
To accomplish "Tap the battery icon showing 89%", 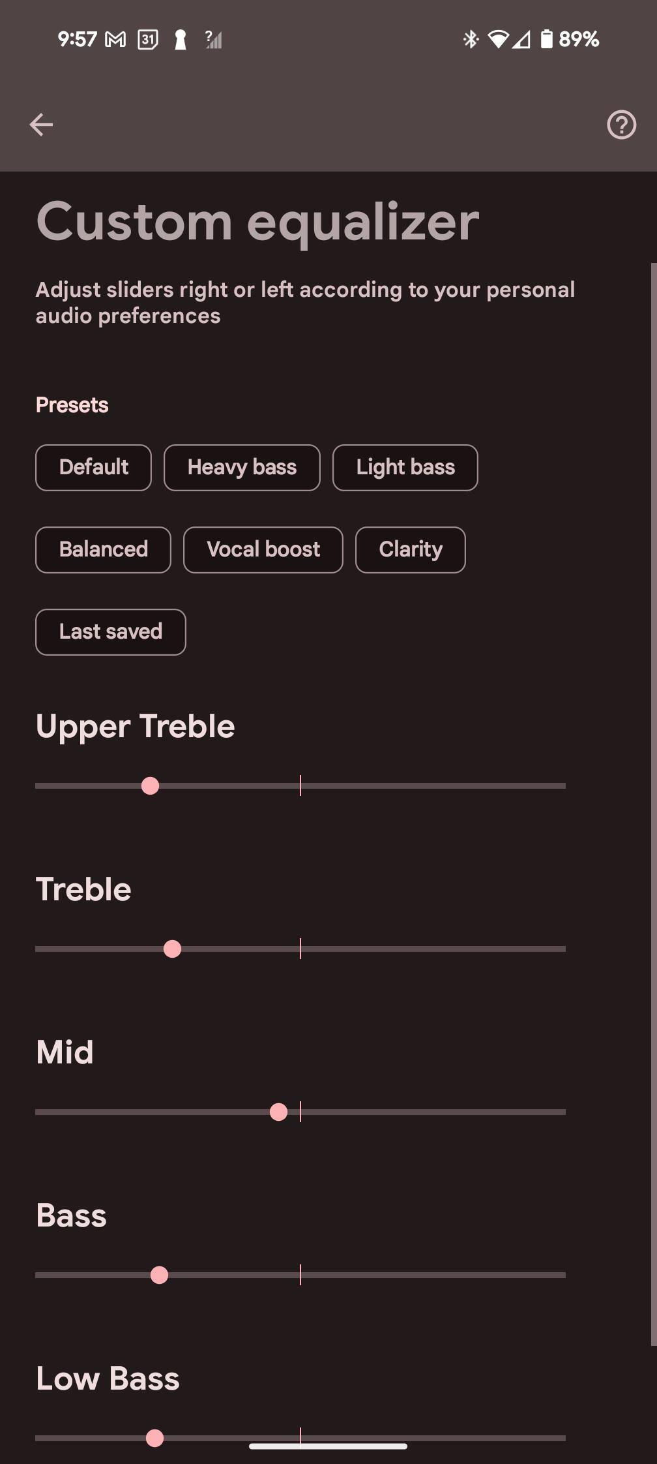I will coord(547,40).
